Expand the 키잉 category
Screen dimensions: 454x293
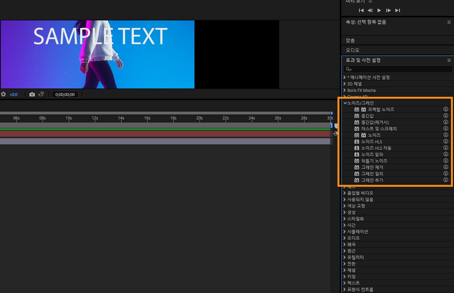coord(345,276)
